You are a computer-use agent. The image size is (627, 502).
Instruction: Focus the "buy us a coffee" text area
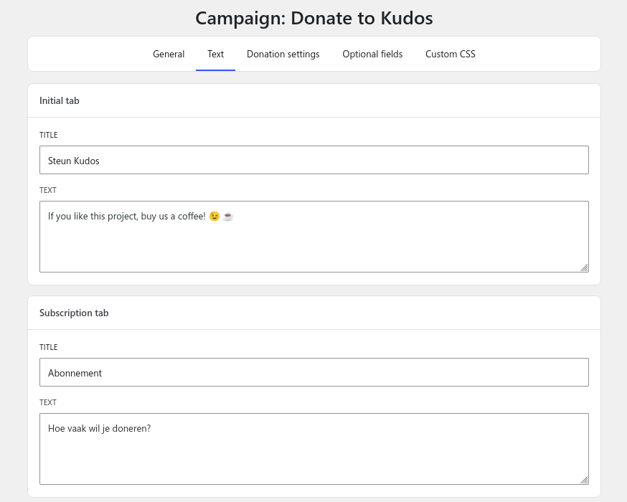pyautogui.click(x=313, y=244)
